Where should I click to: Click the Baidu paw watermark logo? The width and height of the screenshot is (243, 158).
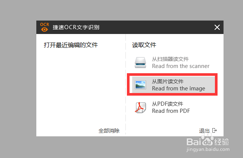pos(207,140)
